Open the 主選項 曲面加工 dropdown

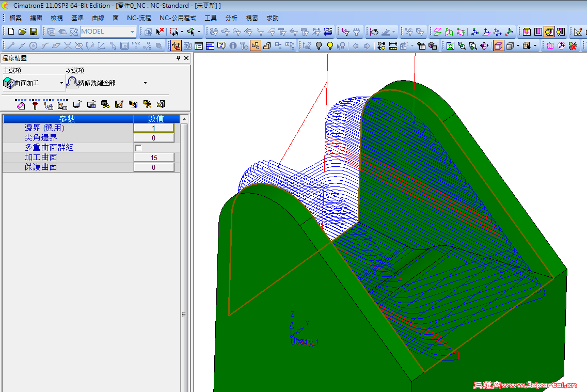pyautogui.click(x=61, y=83)
